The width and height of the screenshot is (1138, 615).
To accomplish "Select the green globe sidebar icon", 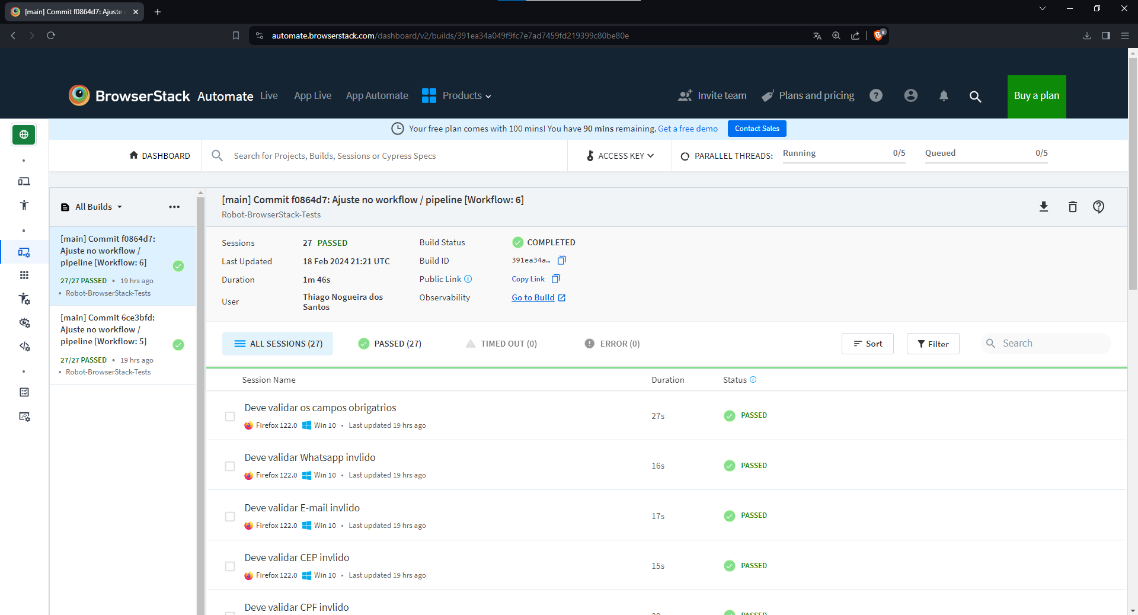I will (24, 134).
